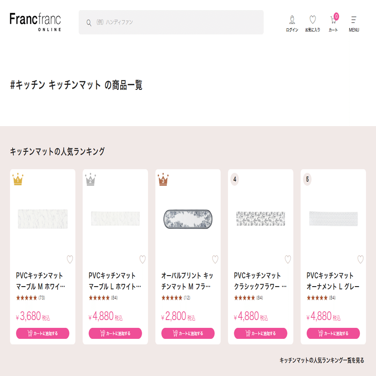Click the bronze crown badge on the third product
The width and height of the screenshot is (376, 376).
pos(163,181)
